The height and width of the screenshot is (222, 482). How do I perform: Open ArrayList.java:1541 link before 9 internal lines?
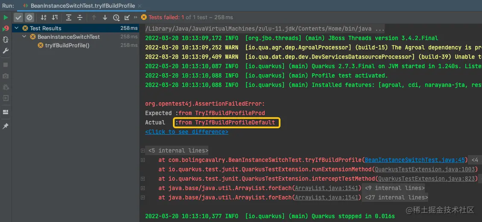coord(326,188)
